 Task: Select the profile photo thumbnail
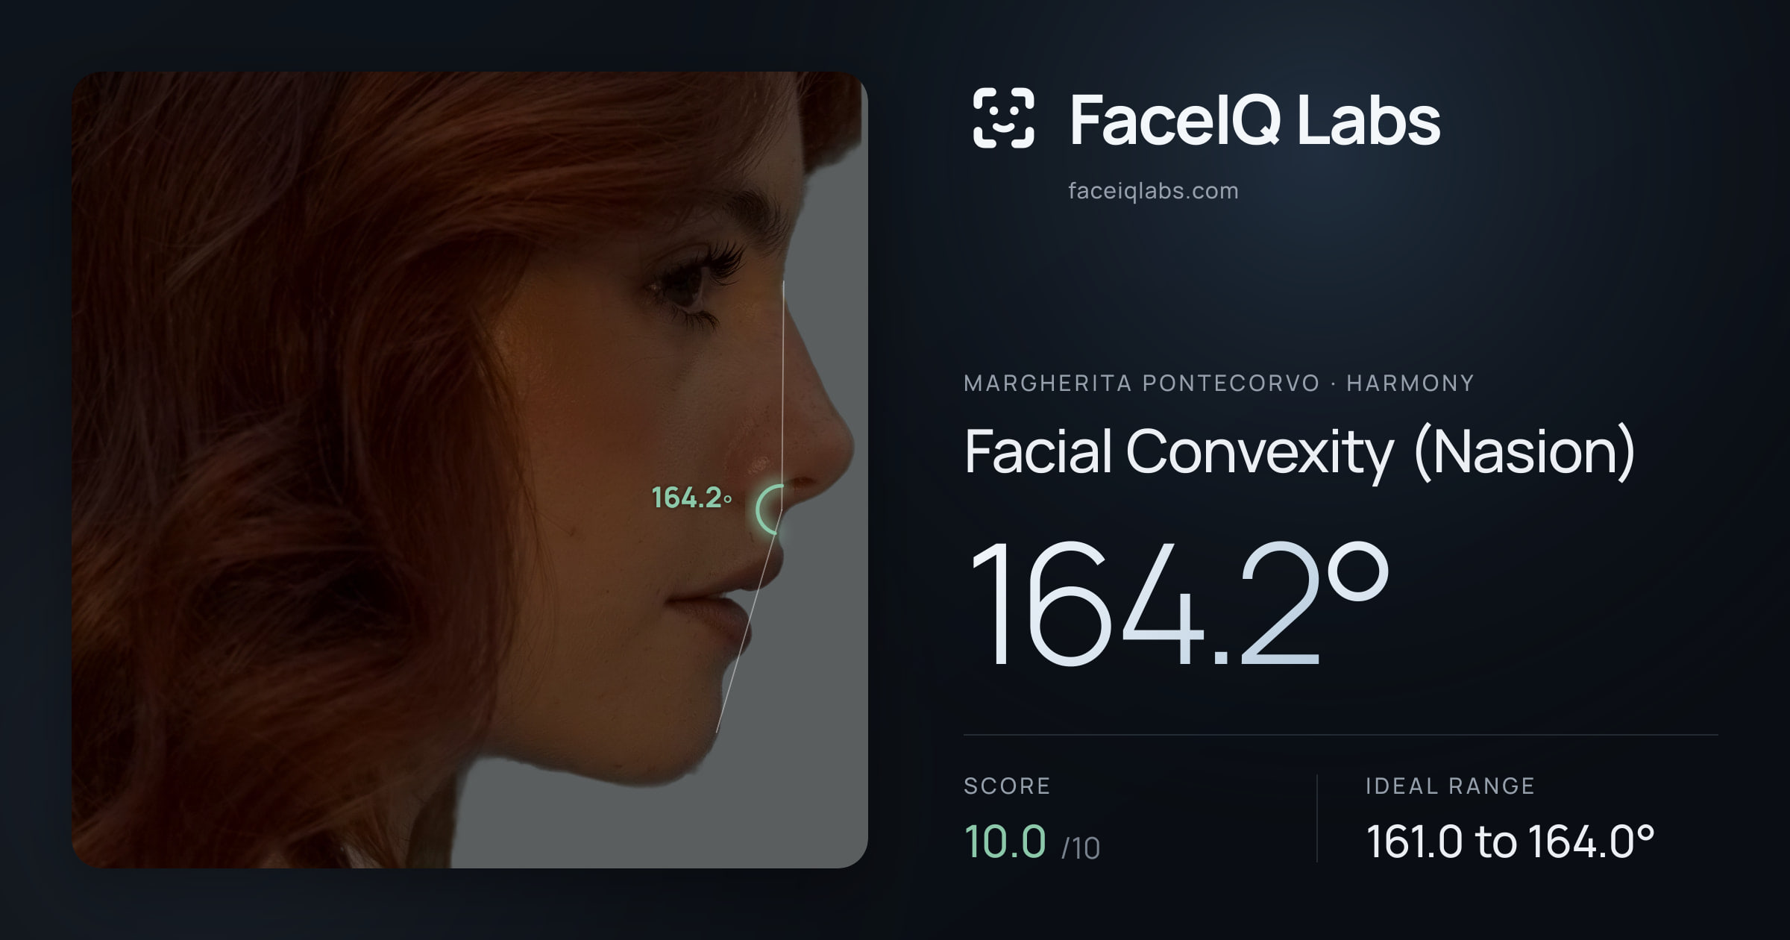(470, 470)
